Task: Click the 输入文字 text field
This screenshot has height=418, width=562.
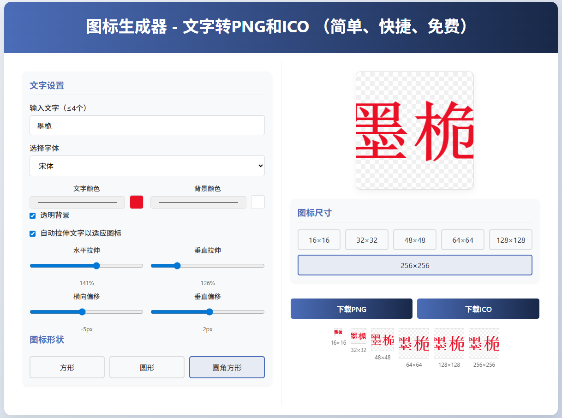Action: (147, 125)
